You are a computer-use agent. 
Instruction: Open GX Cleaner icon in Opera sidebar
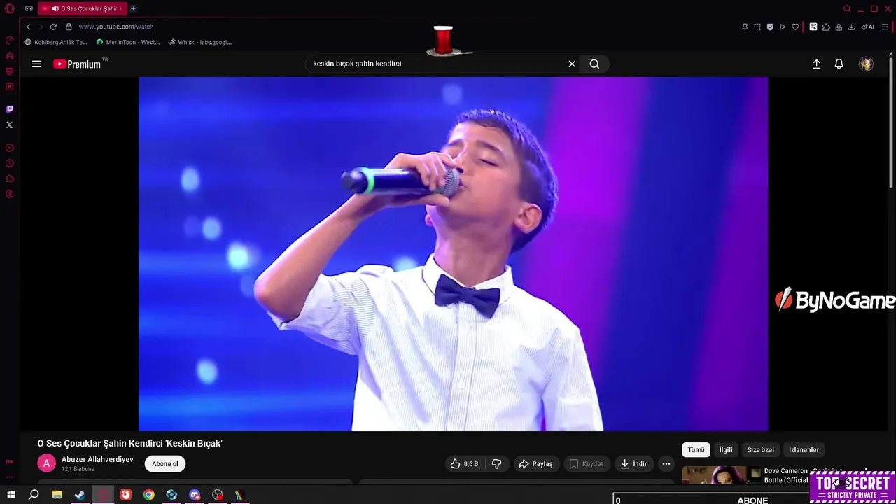(x=10, y=56)
